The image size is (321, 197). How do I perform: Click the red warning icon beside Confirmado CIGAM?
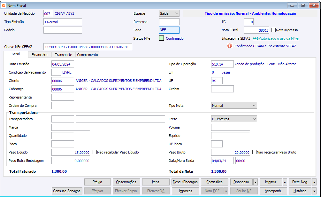(x=230, y=46)
